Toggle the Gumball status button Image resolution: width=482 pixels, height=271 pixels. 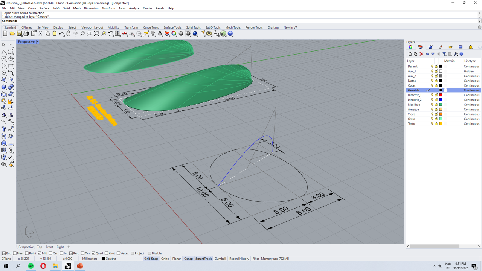click(220, 259)
